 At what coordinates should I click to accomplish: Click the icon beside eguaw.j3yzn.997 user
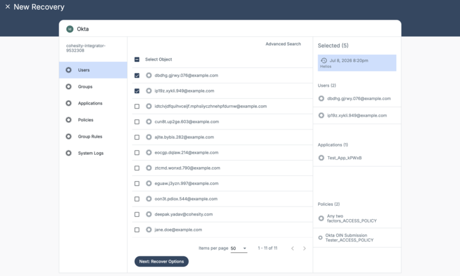[x=149, y=184]
